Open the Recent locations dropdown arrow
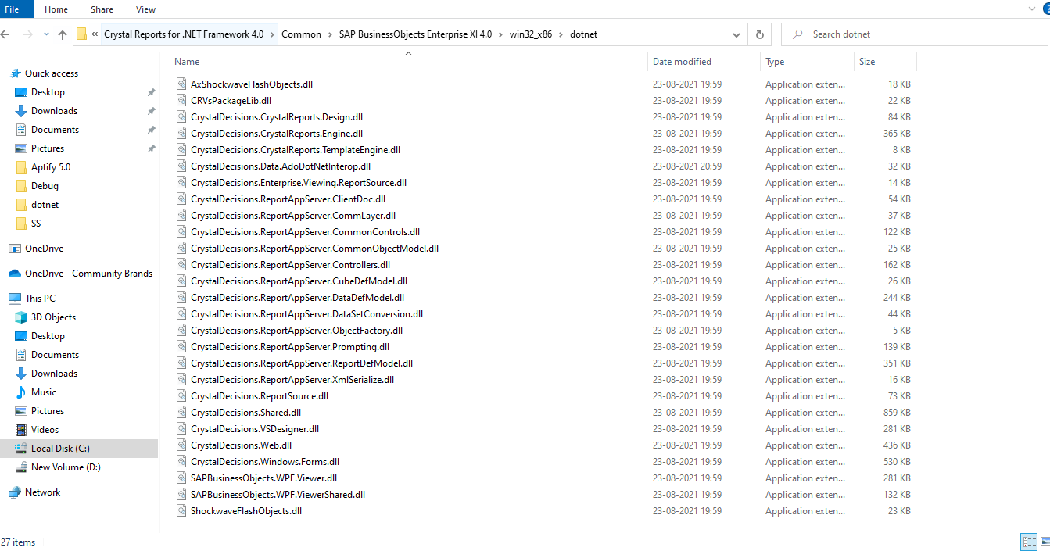 46,35
